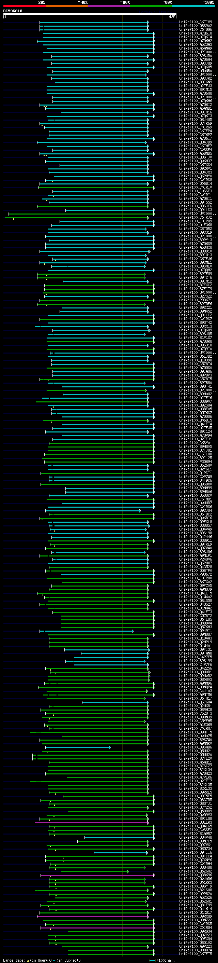Click the purple alignment bar of UniRef100_Q38696
This screenshot has width=218, height=963.
(98, 875)
